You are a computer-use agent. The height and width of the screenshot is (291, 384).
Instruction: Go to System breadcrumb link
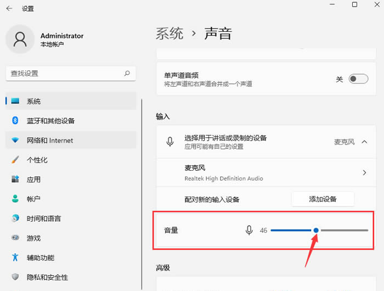pyautogui.click(x=170, y=33)
